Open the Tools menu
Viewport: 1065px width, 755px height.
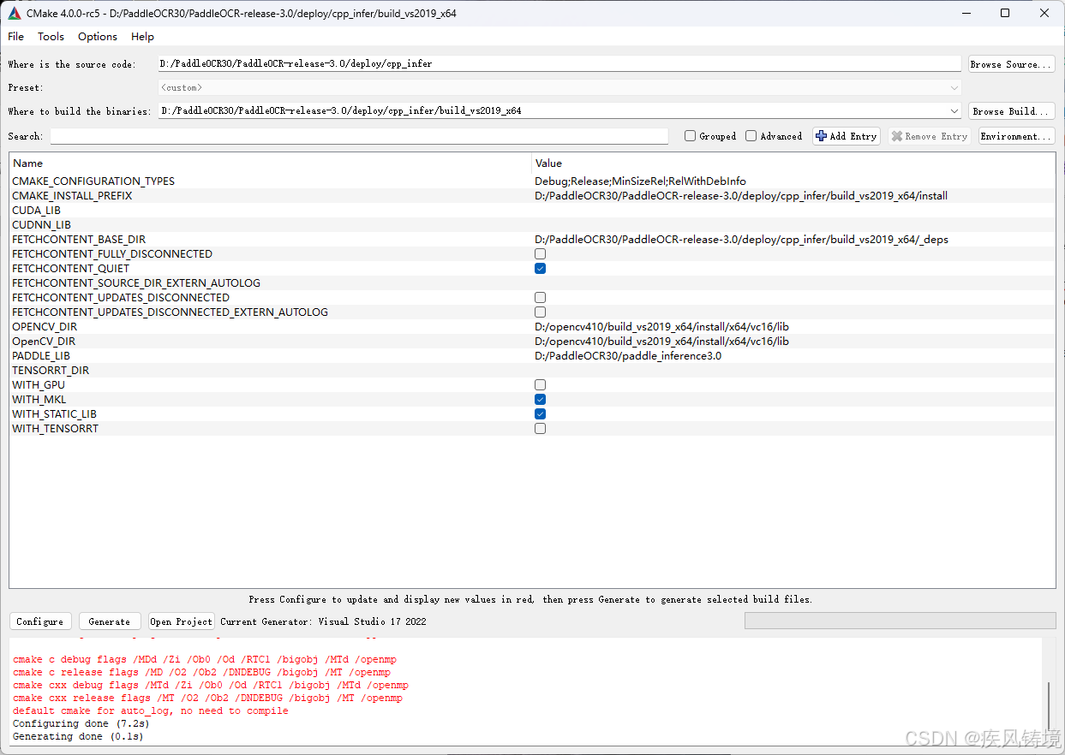pyautogui.click(x=51, y=37)
